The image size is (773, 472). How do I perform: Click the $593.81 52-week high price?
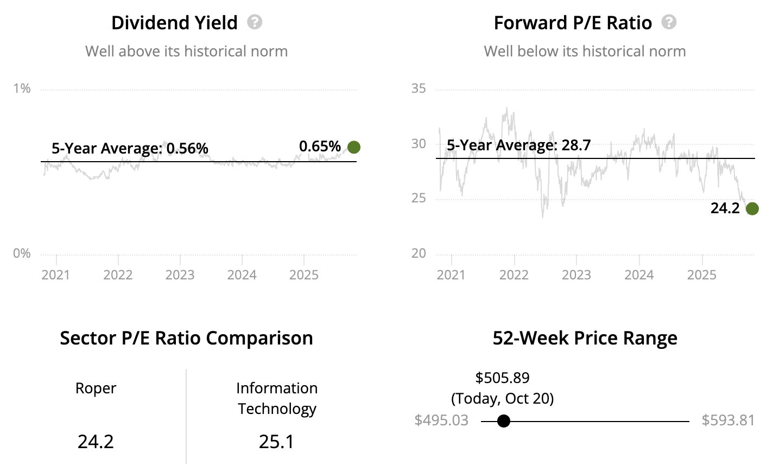pos(728,420)
